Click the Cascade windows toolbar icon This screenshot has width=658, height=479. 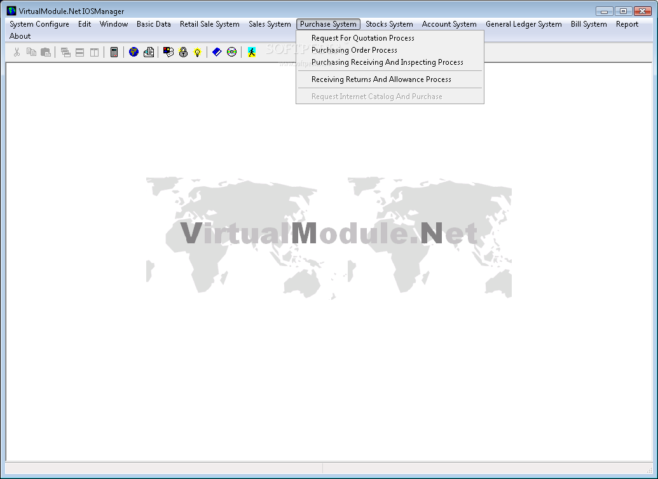pos(65,52)
